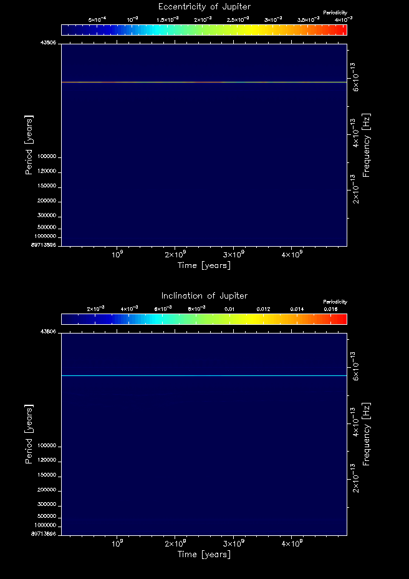This screenshot has height=579, width=409.
Task: Click the 89713696 period label on the eccentricity plot
Action: [x=44, y=245]
